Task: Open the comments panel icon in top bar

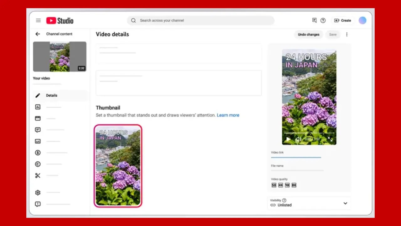Action: pyautogui.click(x=314, y=20)
